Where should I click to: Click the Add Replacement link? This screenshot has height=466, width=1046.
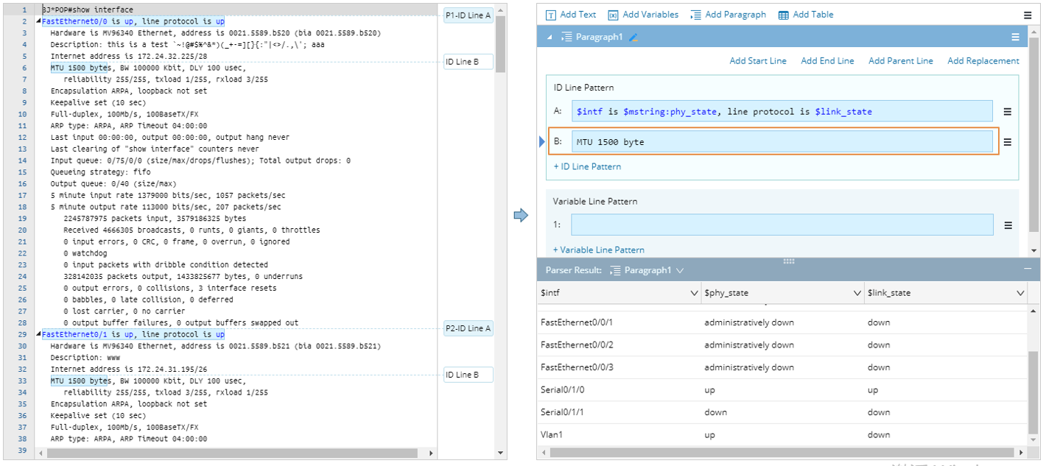click(x=983, y=61)
